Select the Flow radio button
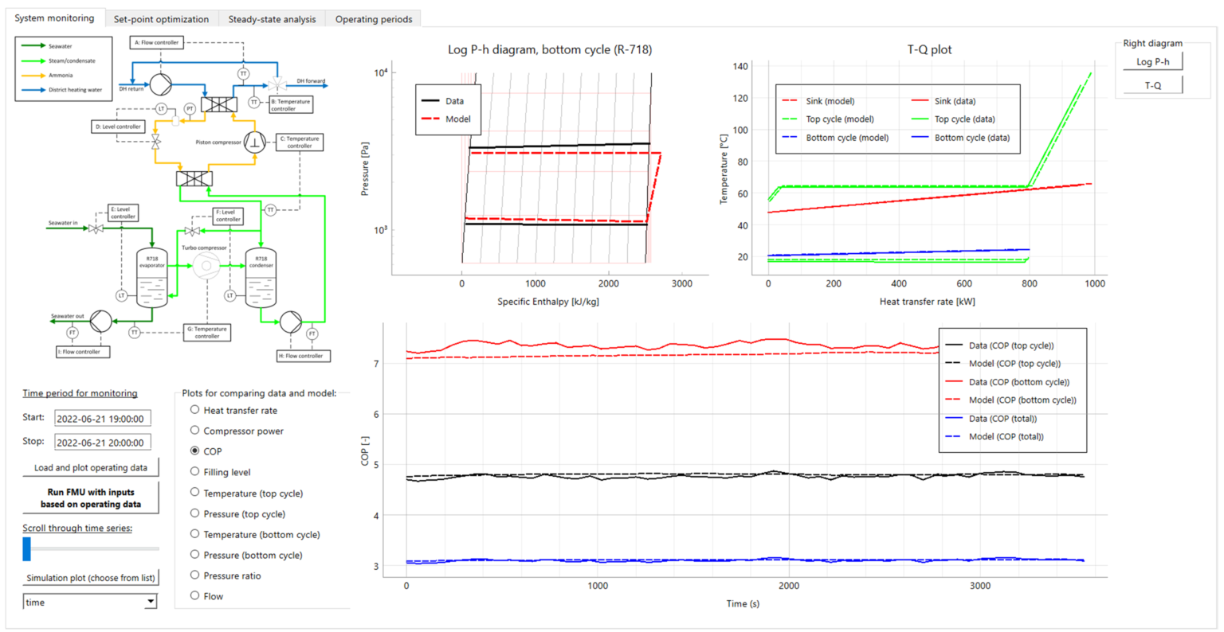 point(194,596)
